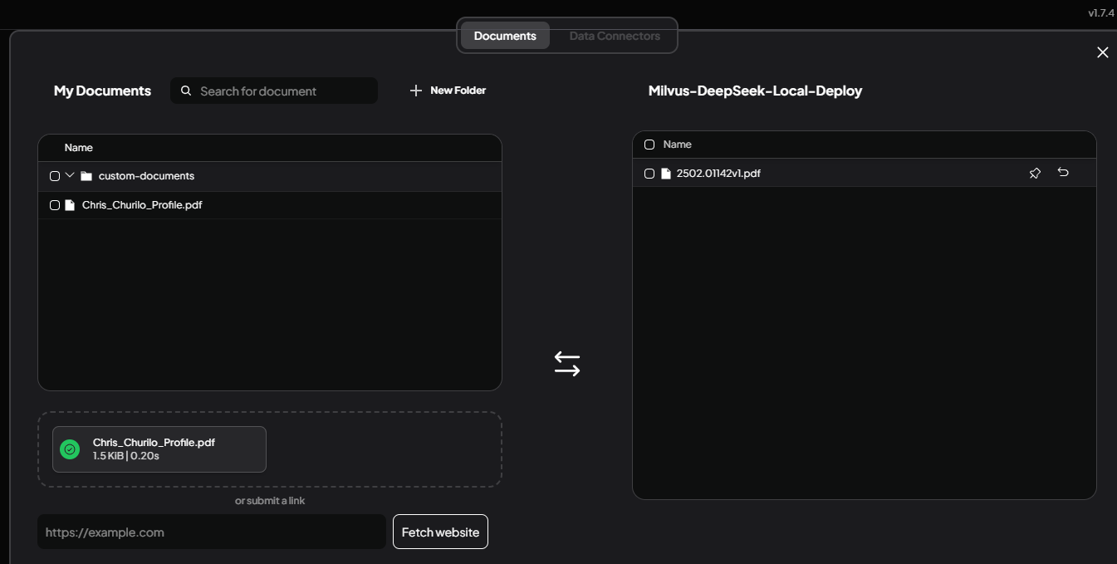Tick the custom-documents folder checkbox

55,176
